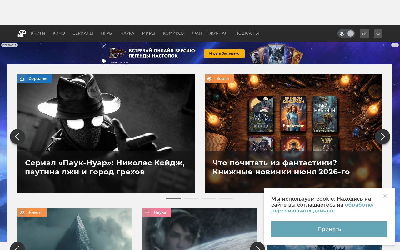Screen dimensions: 400x250
Task: Go to next slide in main carousel
Action: (382, 137)
